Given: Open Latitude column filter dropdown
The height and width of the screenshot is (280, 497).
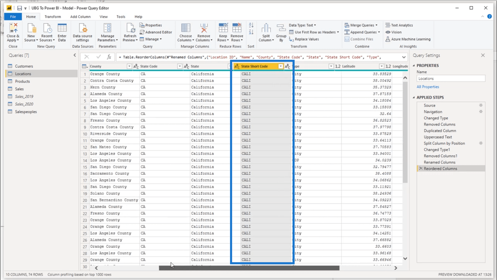Looking at the screenshot, I should (x=381, y=66).
